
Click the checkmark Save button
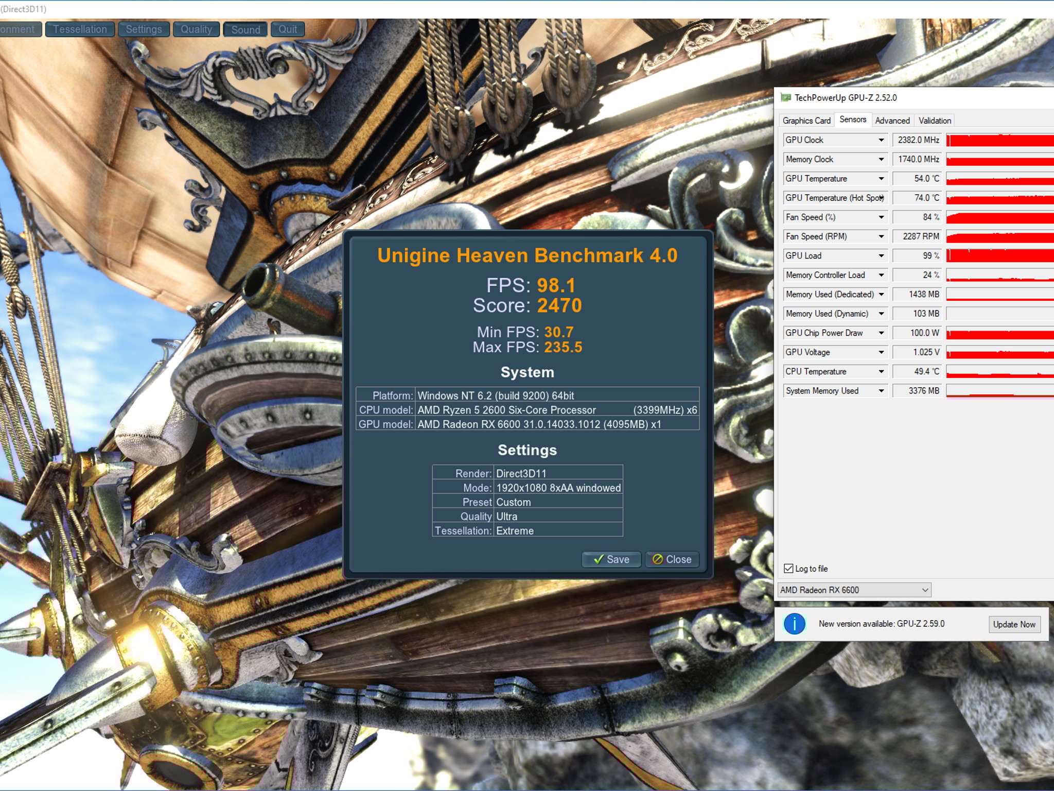611,559
